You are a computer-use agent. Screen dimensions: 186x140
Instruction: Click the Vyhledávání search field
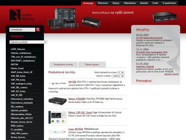22,30
